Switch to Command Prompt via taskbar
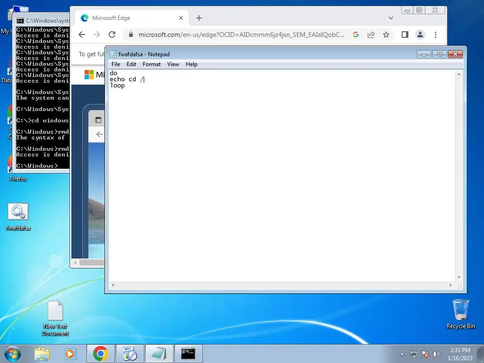Screen dimensions: 484x363 188,354
